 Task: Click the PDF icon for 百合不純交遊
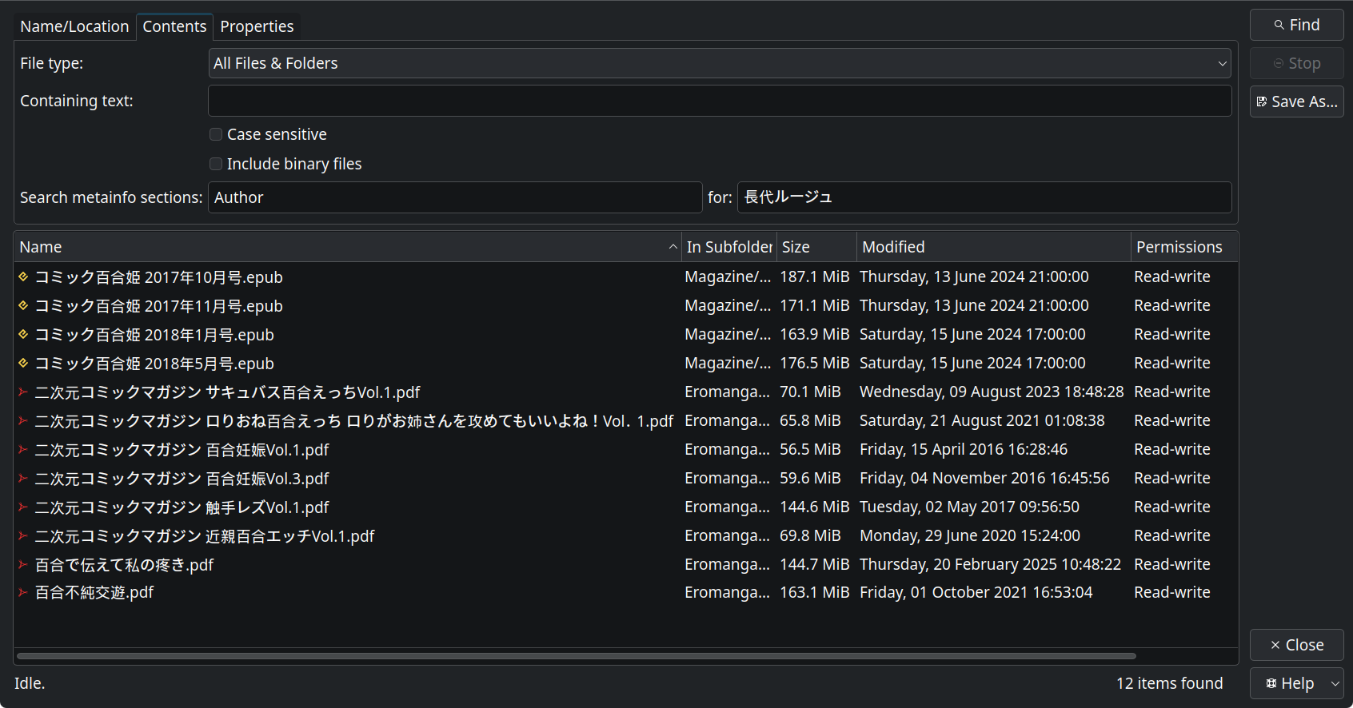(x=23, y=592)
